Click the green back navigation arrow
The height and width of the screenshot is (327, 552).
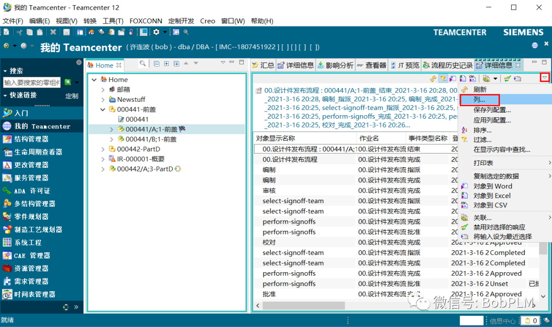[6, 46]
